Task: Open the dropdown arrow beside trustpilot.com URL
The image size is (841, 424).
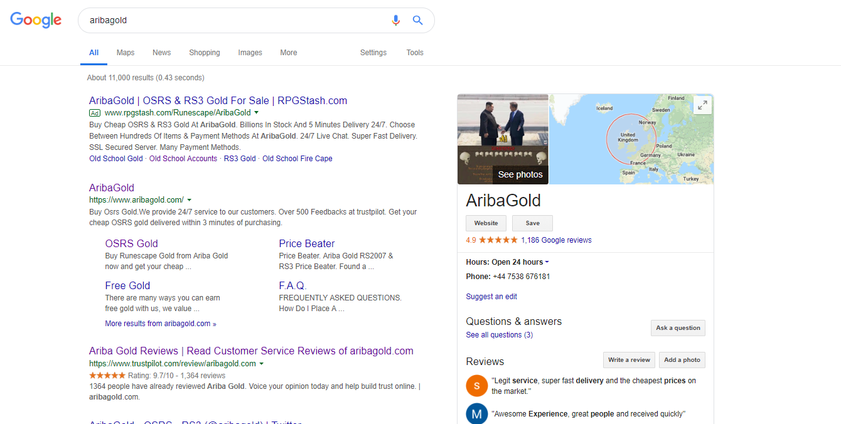Action: tap(262, 364)
